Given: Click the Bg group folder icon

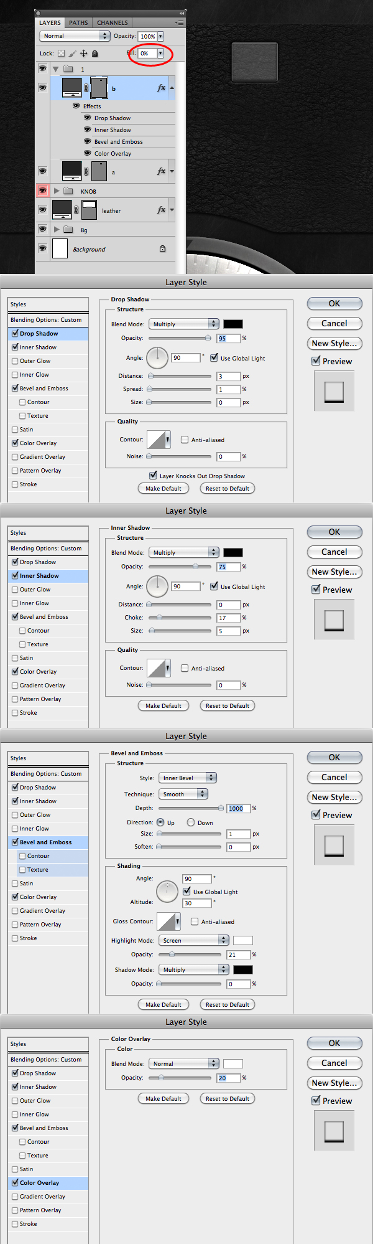Looking at the screenshot, I should point(68,230).
